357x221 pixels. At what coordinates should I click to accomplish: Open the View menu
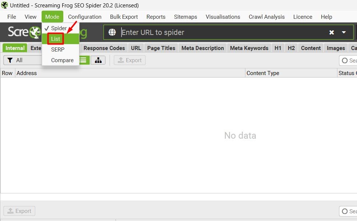[x=31, y=17]
